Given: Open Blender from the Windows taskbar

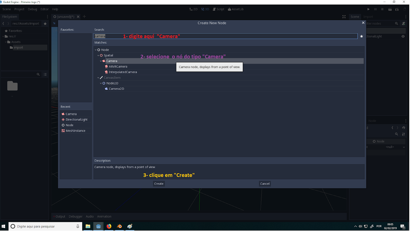Looking at the screenshot, I should tap(119, 226).
